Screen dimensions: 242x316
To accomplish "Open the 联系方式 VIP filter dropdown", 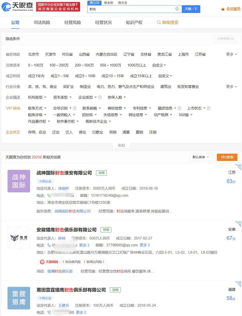I will 37,108.
